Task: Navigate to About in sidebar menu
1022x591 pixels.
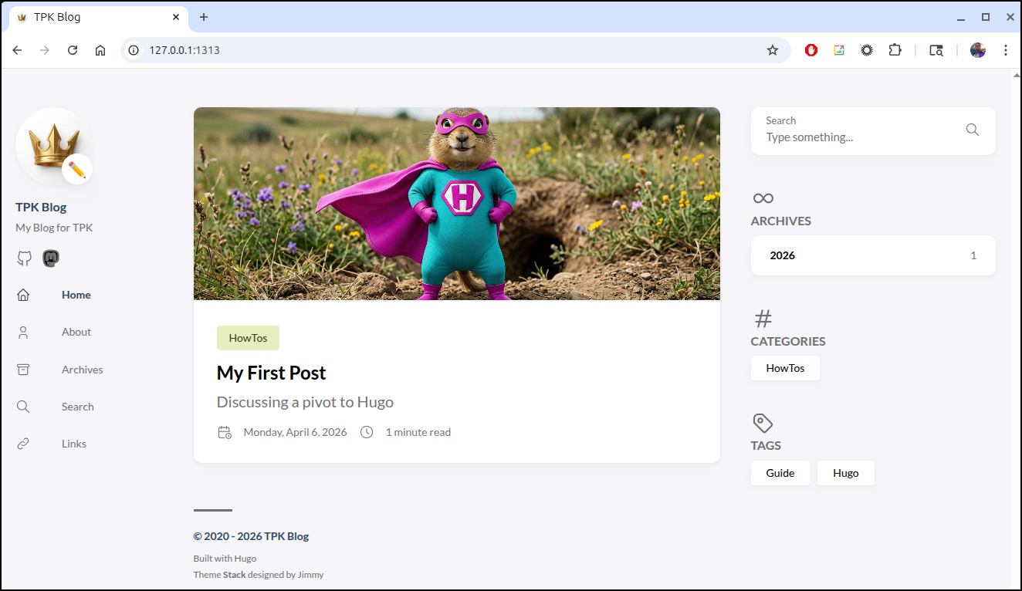Action: click(76, 332)
